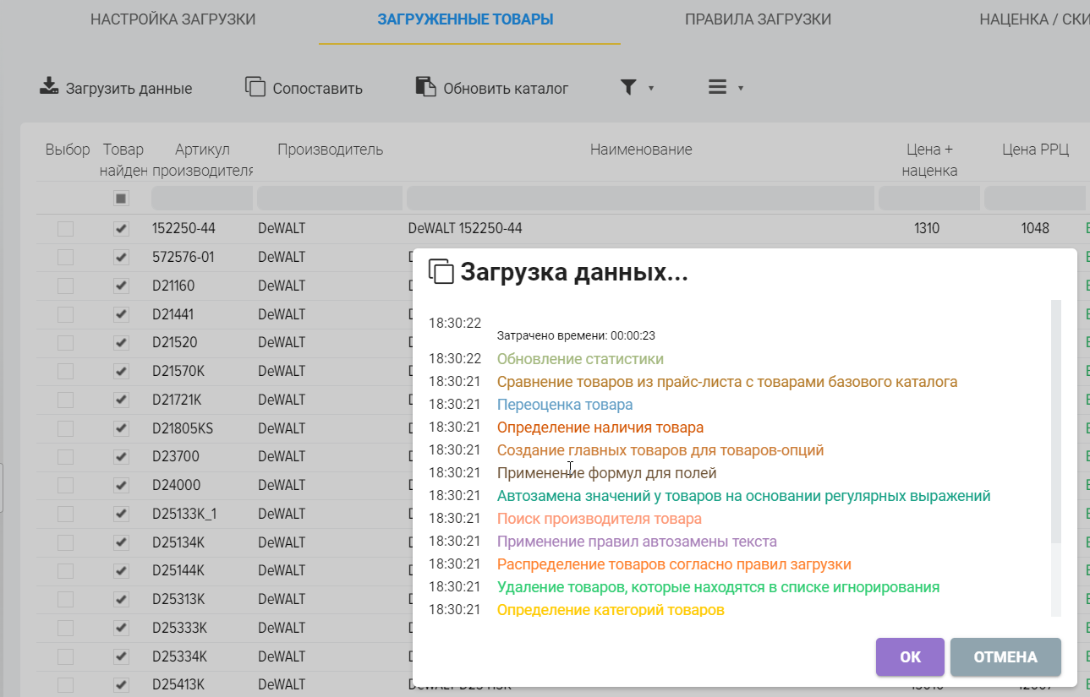
Task: Click log entry Поиск производителя товара
Action: 600,519
